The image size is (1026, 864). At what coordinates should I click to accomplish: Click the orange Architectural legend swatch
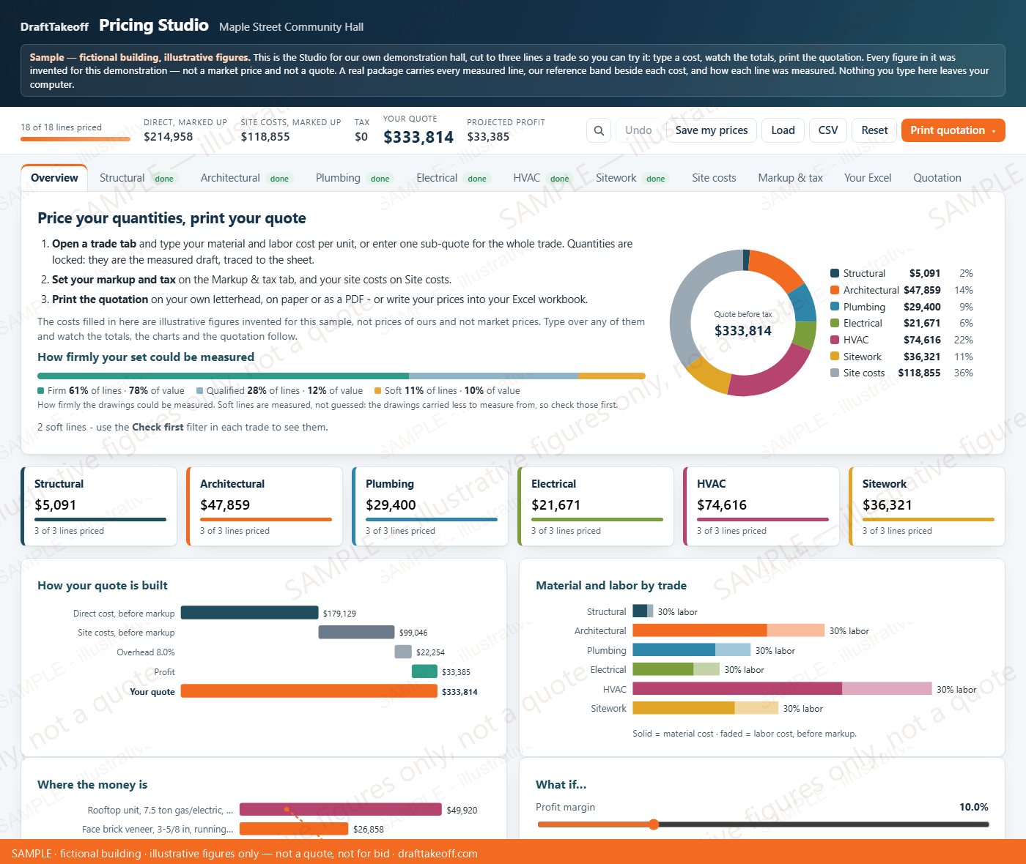point(835,290)
